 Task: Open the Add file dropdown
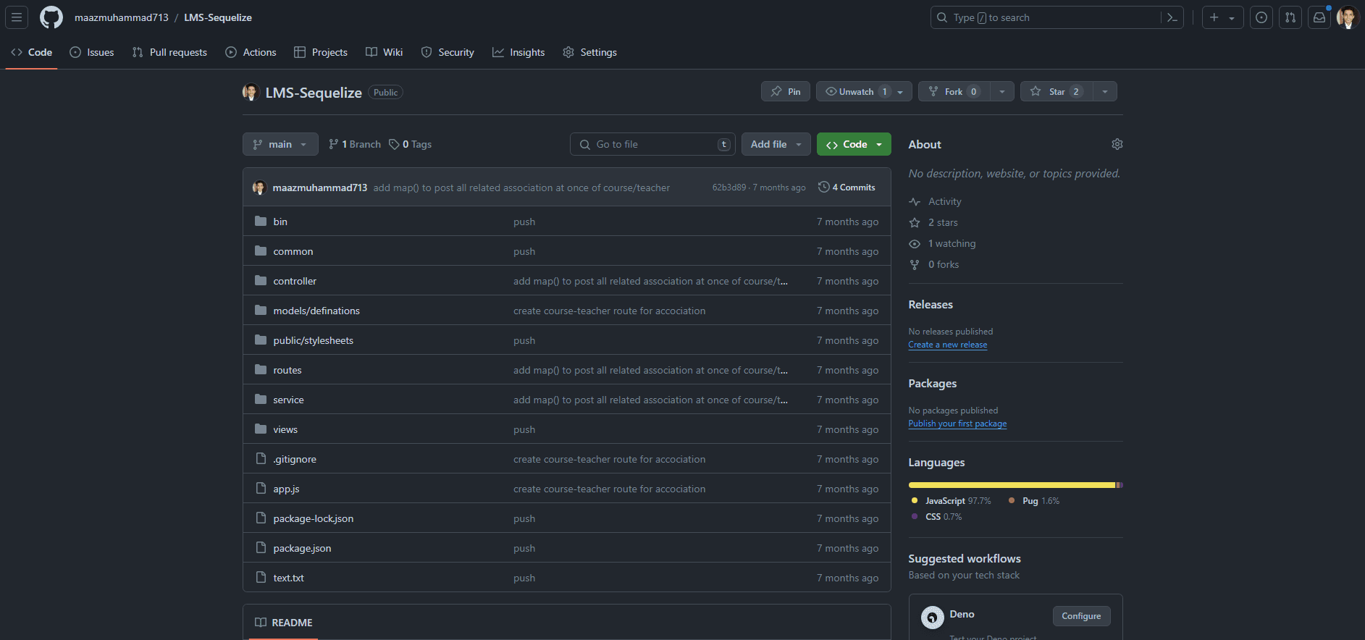point(776,144)
